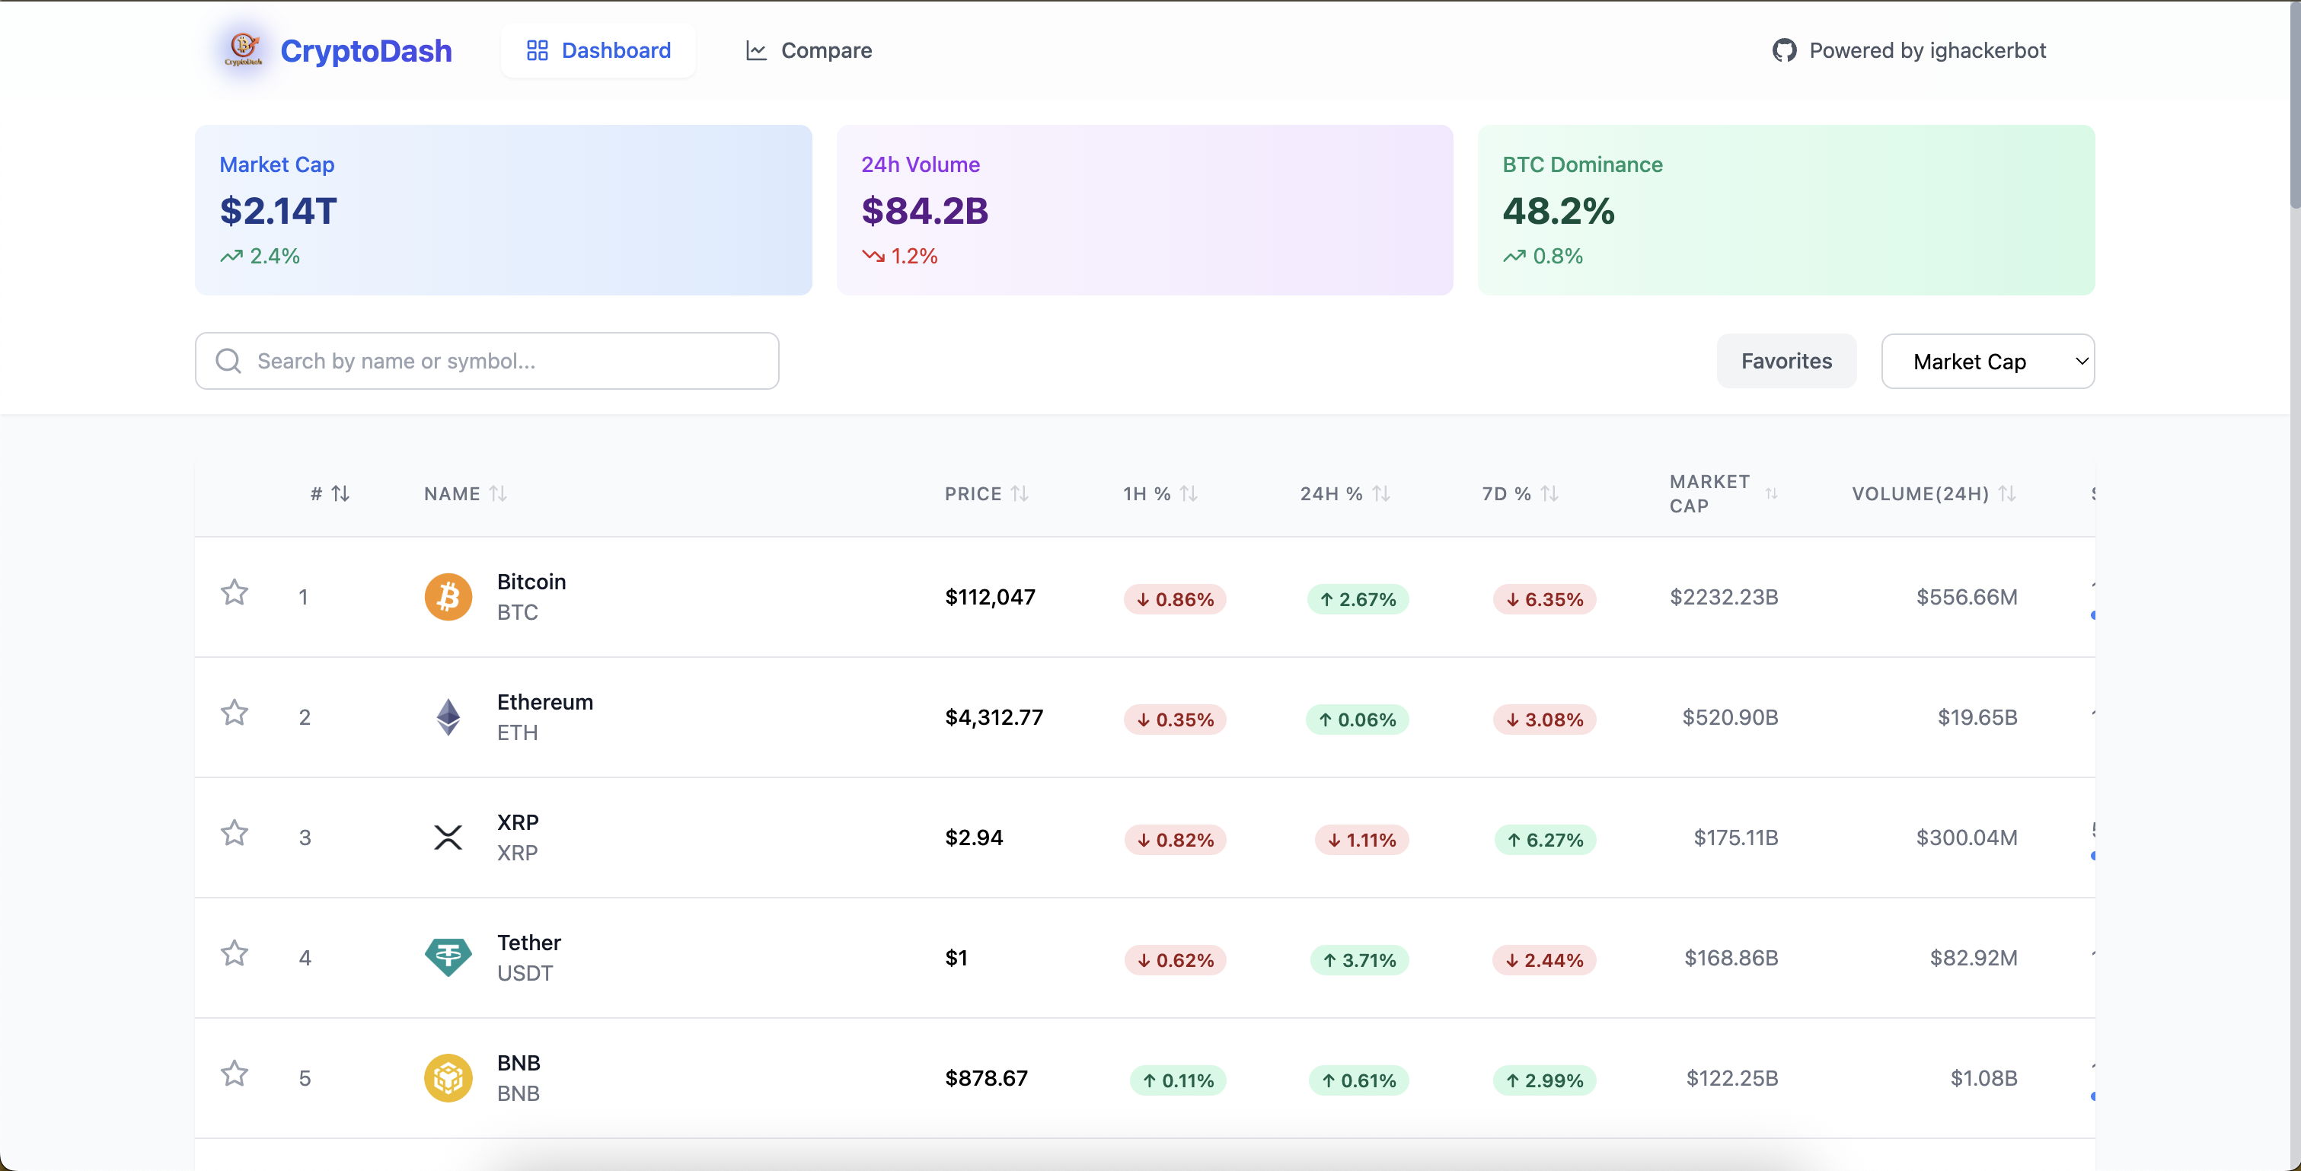This screenshot has height=1171, width=2301.
Task: Open the GitHub icon near ighackerbot
Action: click(1784, 50)
